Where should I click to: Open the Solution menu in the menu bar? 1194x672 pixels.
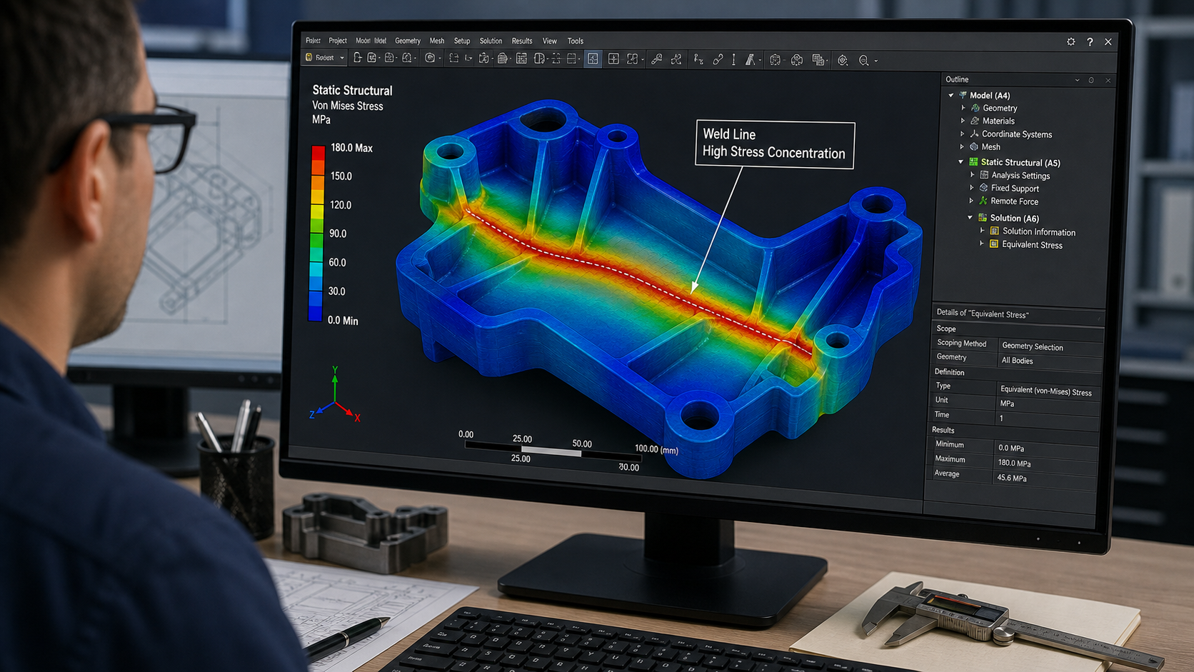pos(491,41)
